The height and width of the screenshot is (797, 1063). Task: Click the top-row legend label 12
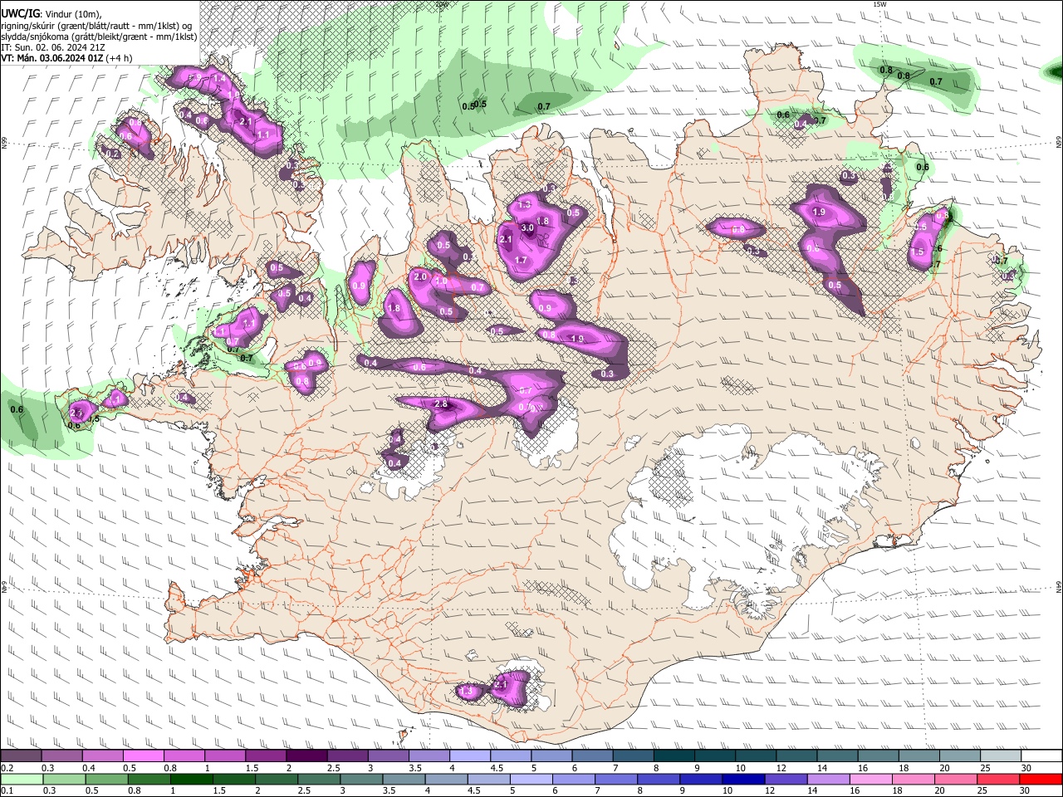coord(781,768)
